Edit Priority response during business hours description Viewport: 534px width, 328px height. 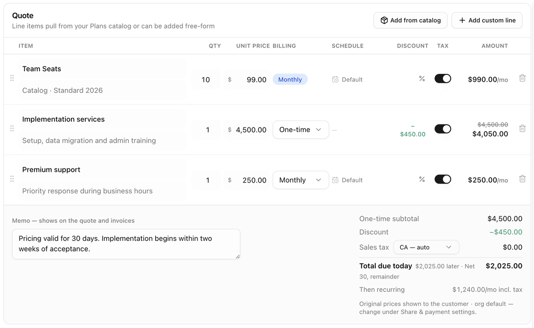point(102,191)
